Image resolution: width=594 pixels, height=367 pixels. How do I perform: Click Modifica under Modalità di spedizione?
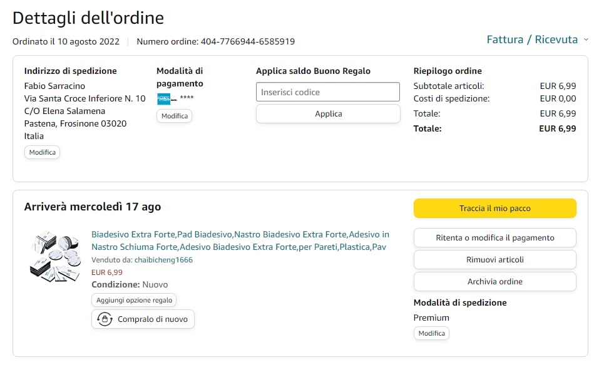431,333
